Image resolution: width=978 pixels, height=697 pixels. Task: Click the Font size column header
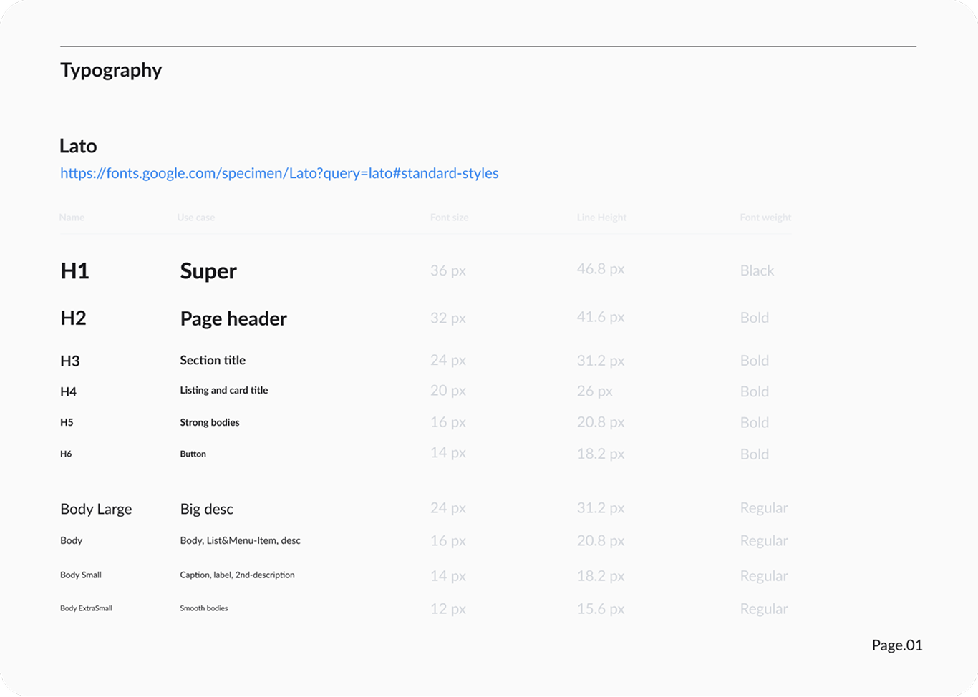click(449, 218)
